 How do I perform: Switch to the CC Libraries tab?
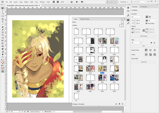click(144, 7)
